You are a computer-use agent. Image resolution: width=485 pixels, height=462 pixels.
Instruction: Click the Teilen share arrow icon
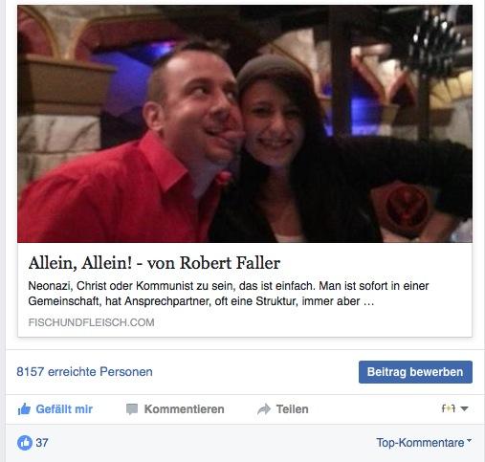(264, 409)
